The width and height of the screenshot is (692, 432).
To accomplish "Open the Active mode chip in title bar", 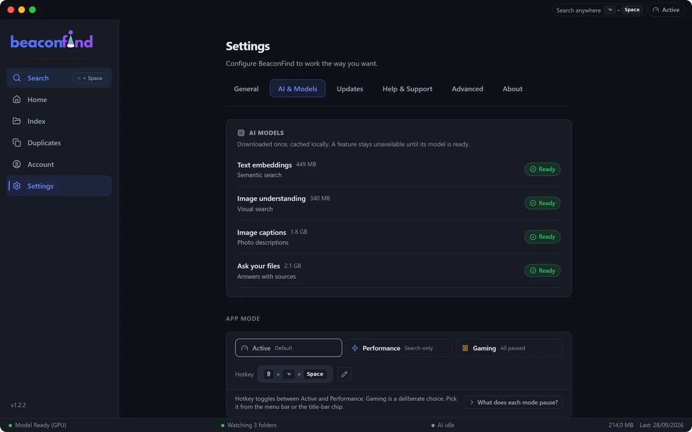I will click(x=667, y=10).
